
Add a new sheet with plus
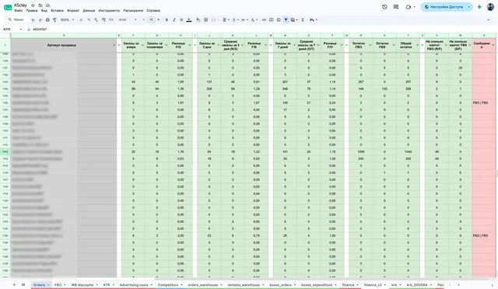click(14, 285)
